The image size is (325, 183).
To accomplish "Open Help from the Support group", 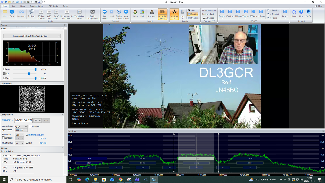I will pos(301,13).
